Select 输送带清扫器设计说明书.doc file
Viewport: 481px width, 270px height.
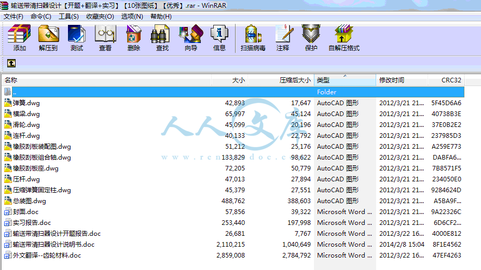[x=53, y=245]
